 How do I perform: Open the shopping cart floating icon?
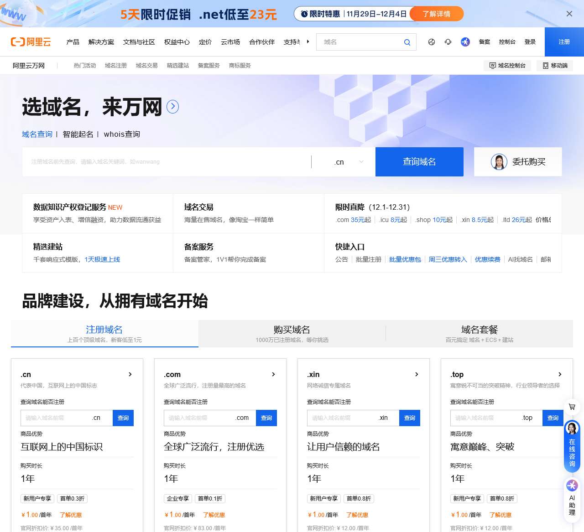[572, 407]
